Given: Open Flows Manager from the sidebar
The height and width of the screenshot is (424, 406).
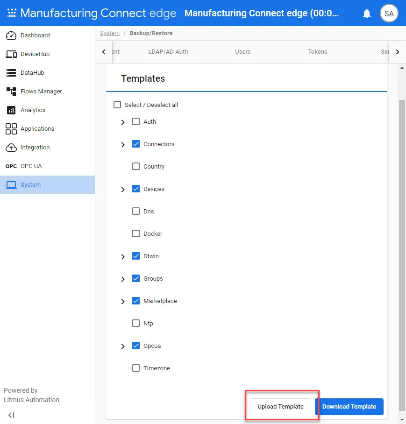Looking at the screenshot, I should tap(47, 92).
